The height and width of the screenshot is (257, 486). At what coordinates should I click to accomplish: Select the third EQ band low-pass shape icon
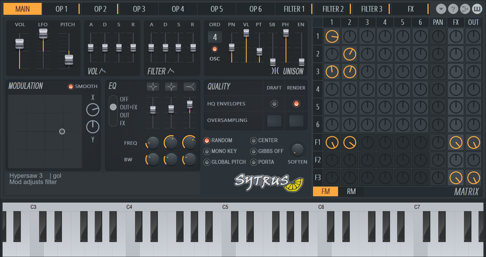pos(189,86)
